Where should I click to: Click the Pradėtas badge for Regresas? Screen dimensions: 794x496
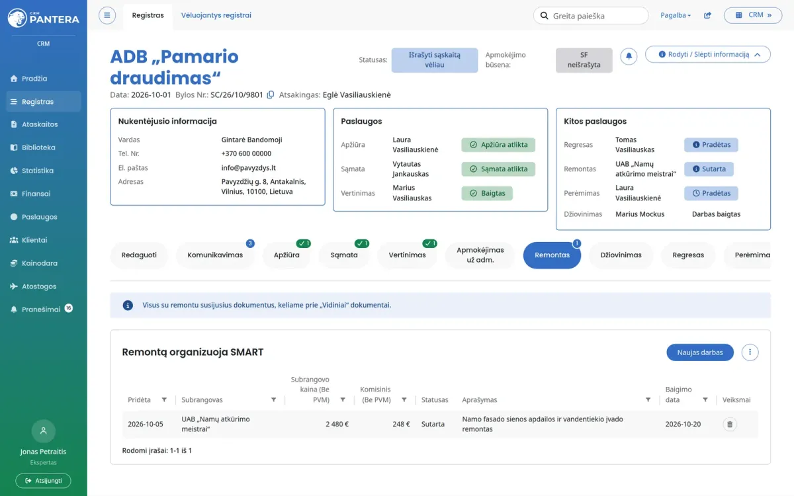[x=711, y=145]
